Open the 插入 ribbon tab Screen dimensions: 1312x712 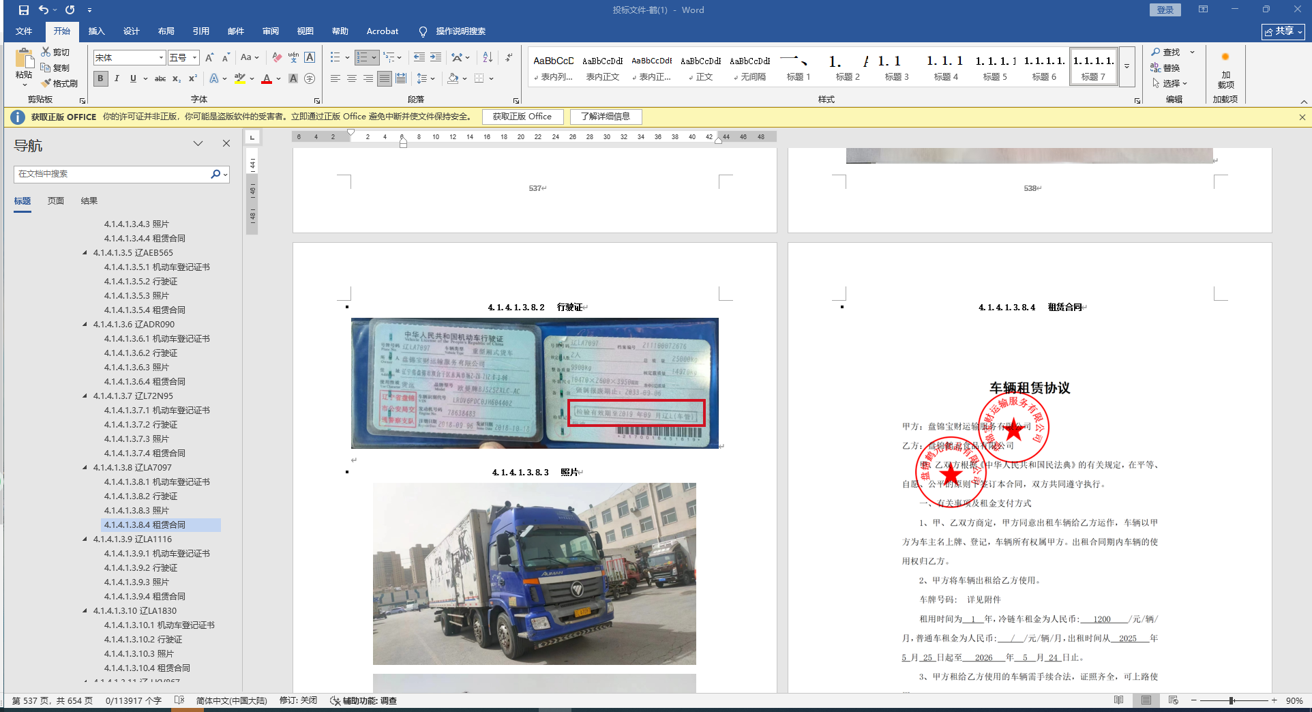tap(96, 31)
